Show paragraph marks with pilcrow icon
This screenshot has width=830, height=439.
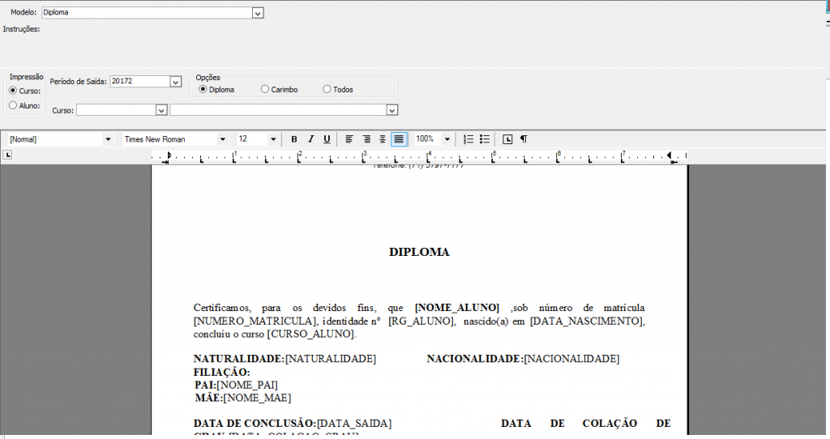pos(524,139)
